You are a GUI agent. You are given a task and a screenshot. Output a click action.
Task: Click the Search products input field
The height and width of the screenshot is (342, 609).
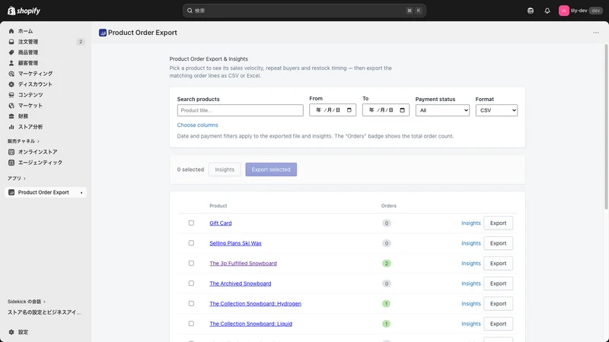pyautogui.click(x=240, y=110)
